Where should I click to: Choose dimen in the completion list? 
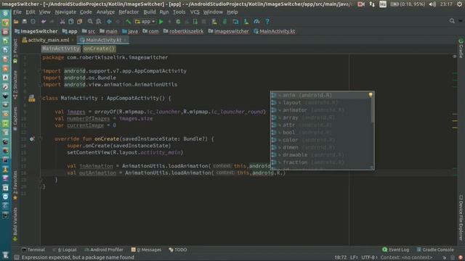pos(320,147)
